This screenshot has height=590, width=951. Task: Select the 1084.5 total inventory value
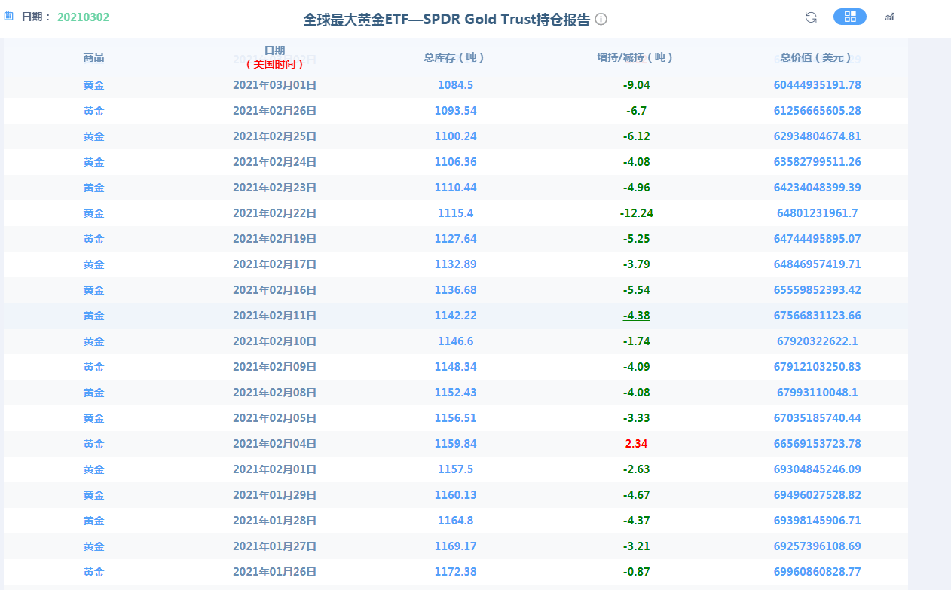coord(455,85)
